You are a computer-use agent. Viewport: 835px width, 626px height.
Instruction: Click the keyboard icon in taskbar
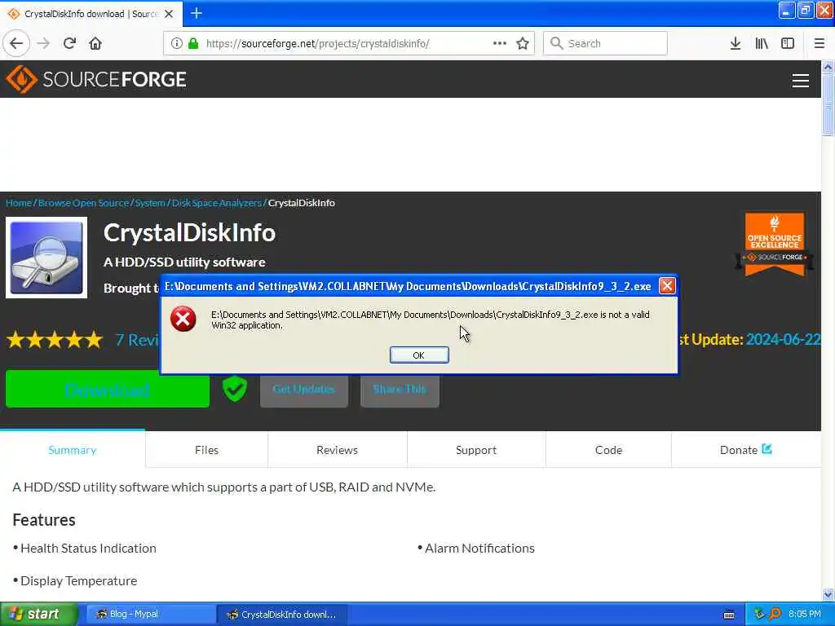tap(729, 615)
